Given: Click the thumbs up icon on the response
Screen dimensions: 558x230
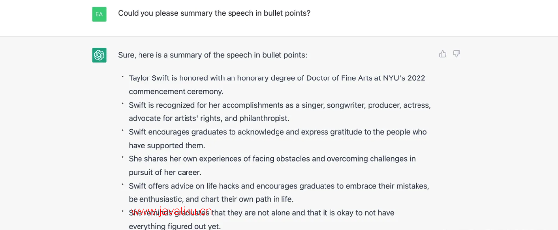Looking at the screenshot, I should [x=443, y=54].
